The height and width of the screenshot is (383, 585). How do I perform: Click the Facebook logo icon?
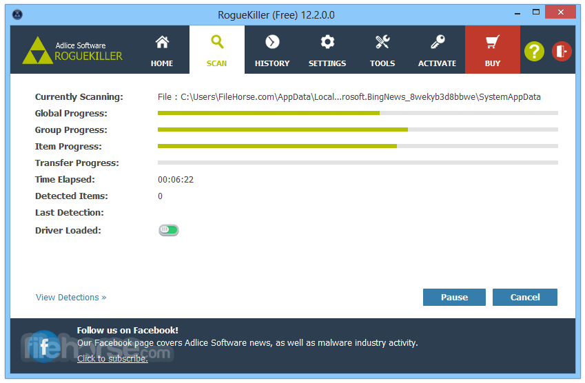click(x=44, y=346)
